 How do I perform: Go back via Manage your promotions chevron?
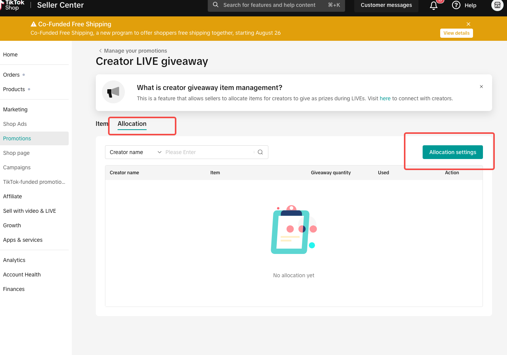[100, 51]
